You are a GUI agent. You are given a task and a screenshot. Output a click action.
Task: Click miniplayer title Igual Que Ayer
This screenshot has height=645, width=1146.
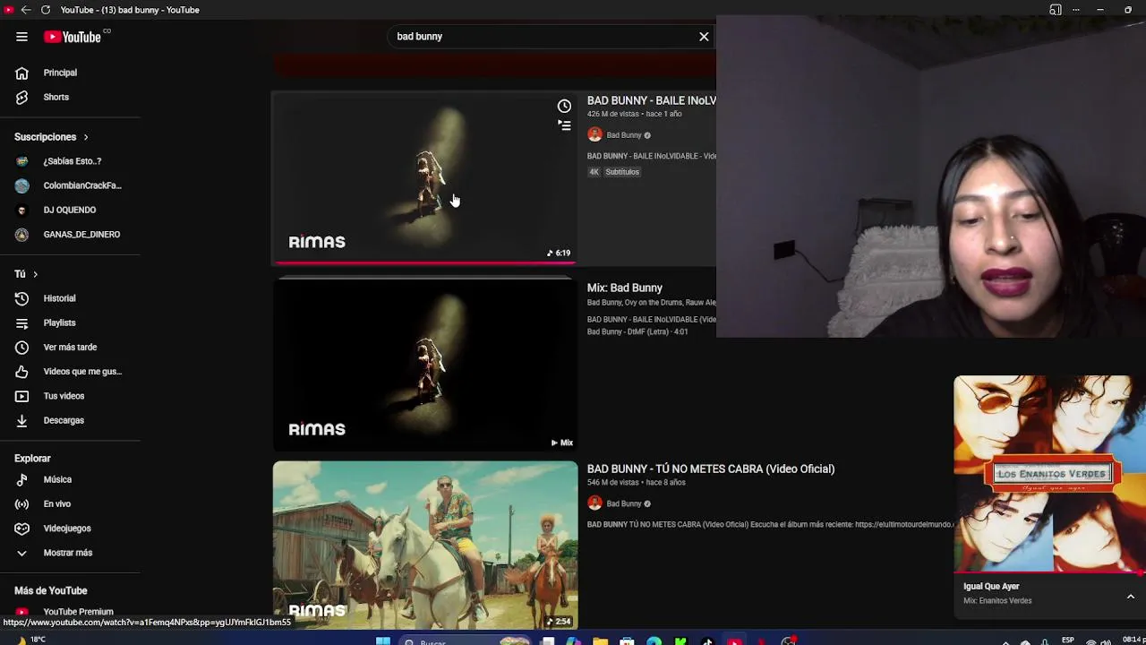tap(991, 586)
